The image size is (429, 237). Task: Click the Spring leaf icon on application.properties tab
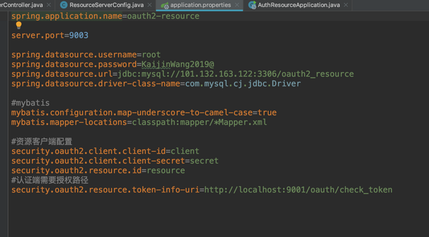(x=165, y=5)
